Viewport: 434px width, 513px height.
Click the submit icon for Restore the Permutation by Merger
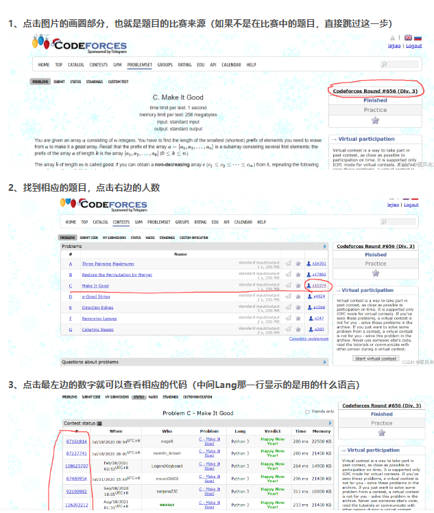[x=289, y=274]
